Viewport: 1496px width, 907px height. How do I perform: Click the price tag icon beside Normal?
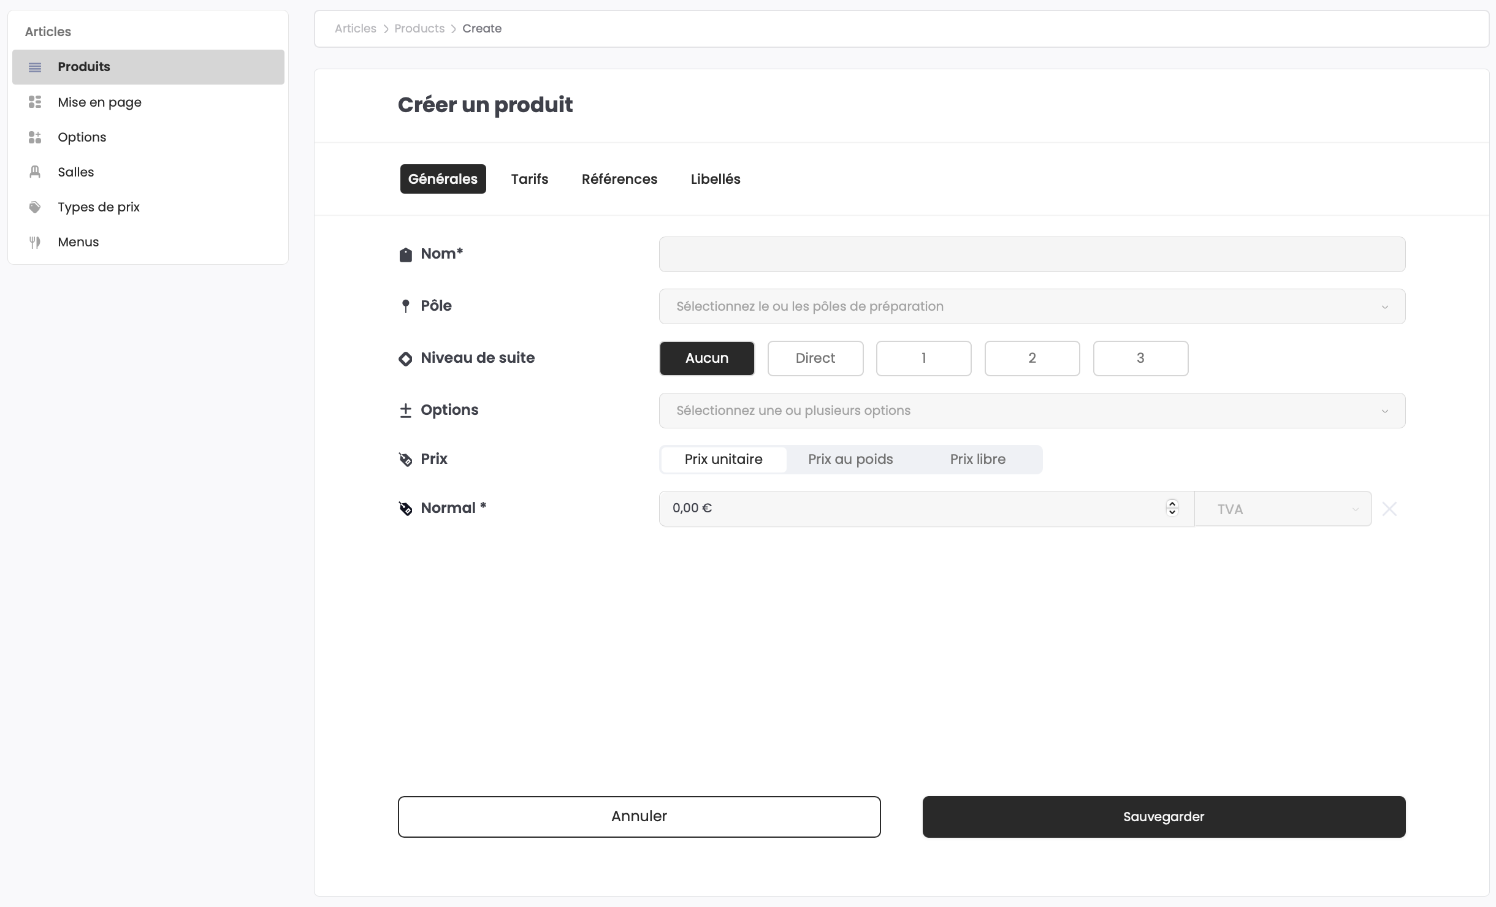pos(405,509)
